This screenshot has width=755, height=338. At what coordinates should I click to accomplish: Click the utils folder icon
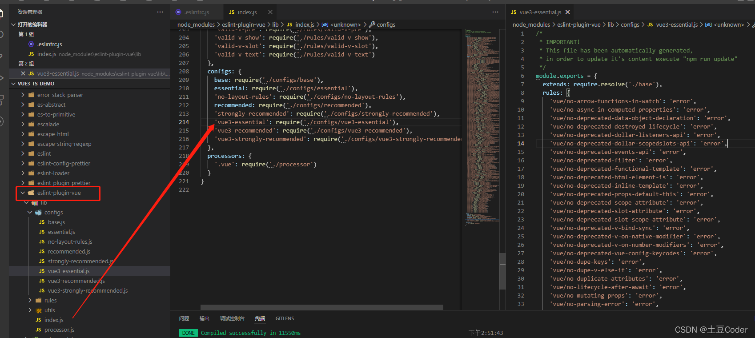point(39,310)
